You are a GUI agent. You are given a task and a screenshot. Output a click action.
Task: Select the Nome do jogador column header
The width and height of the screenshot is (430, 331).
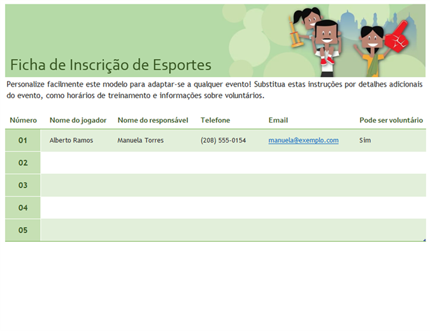click(x=78, y=120)
